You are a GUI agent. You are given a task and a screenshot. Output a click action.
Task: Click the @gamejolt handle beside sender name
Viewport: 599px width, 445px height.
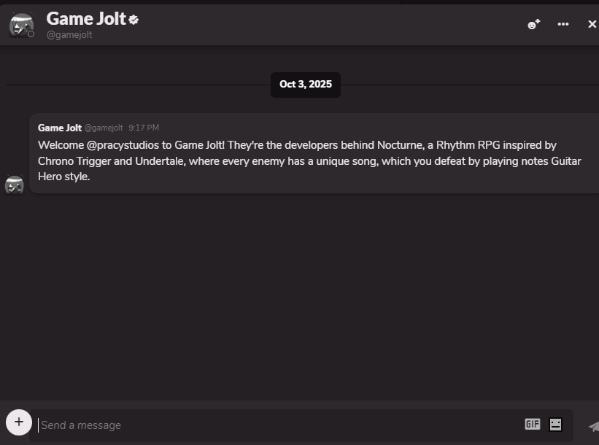pos(104,128)
